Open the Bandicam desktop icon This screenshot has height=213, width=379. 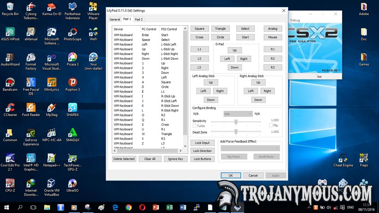pyautogui.click(x=10, y=85)
